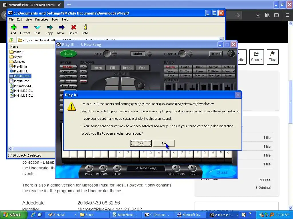Click the Add icon in 7-Zip toolbar

13,28
